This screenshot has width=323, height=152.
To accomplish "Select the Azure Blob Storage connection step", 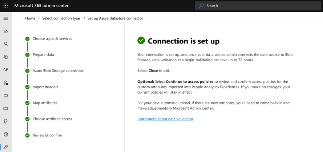I will 58,71.
